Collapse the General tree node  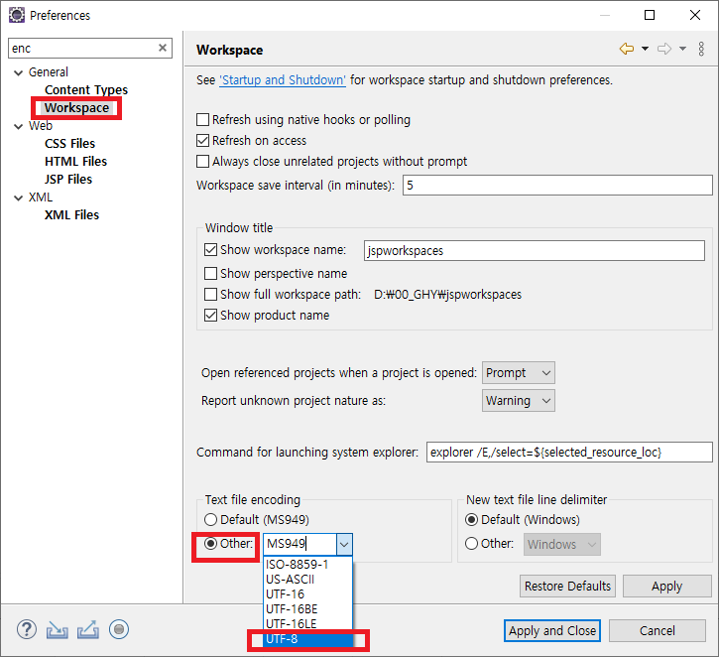[18, 72]
